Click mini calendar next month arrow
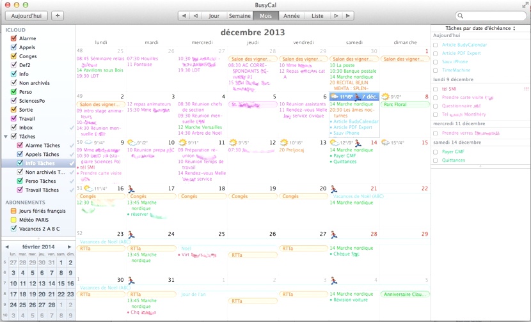Viewport: 531px width, 322px height. (x=68, y=246)
